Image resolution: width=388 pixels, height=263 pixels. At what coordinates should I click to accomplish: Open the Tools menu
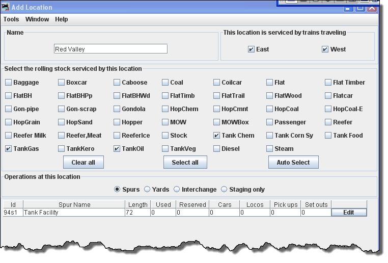click(11, 19)
